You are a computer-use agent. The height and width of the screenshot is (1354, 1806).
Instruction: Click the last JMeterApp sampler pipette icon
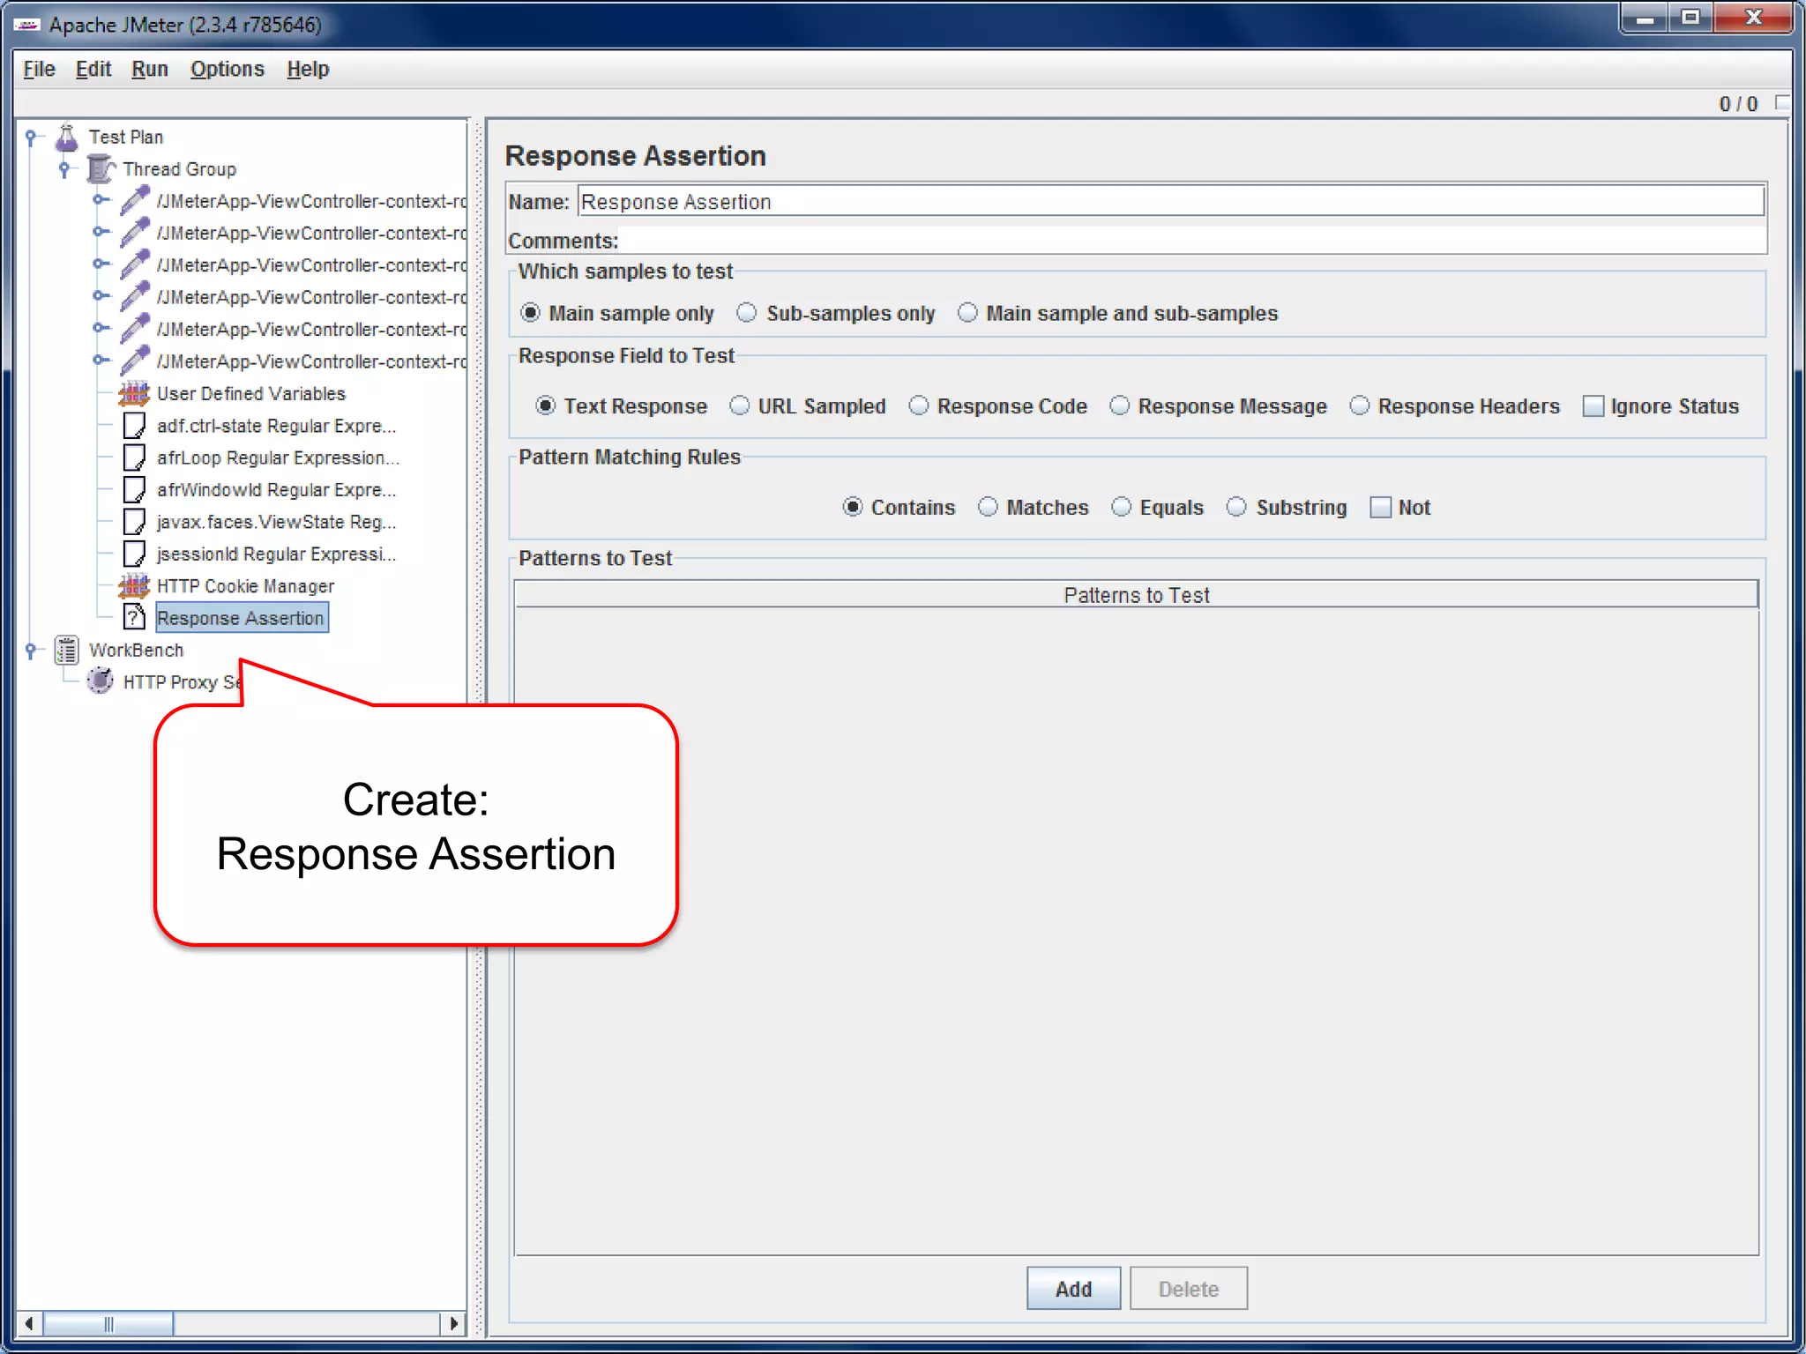134,361
